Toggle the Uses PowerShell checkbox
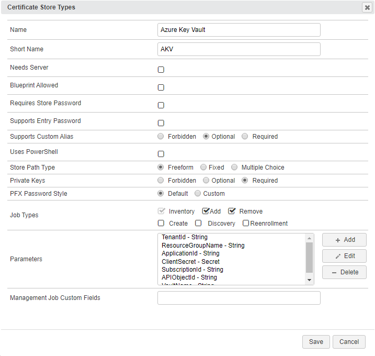This screenshot has width=375, height=356. coord(161,154)
